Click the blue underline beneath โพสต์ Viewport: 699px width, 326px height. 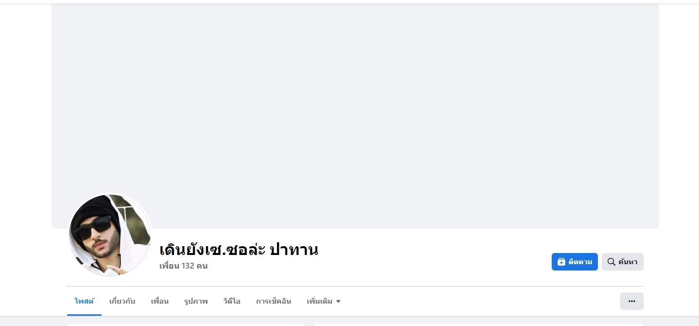(84, 315)
